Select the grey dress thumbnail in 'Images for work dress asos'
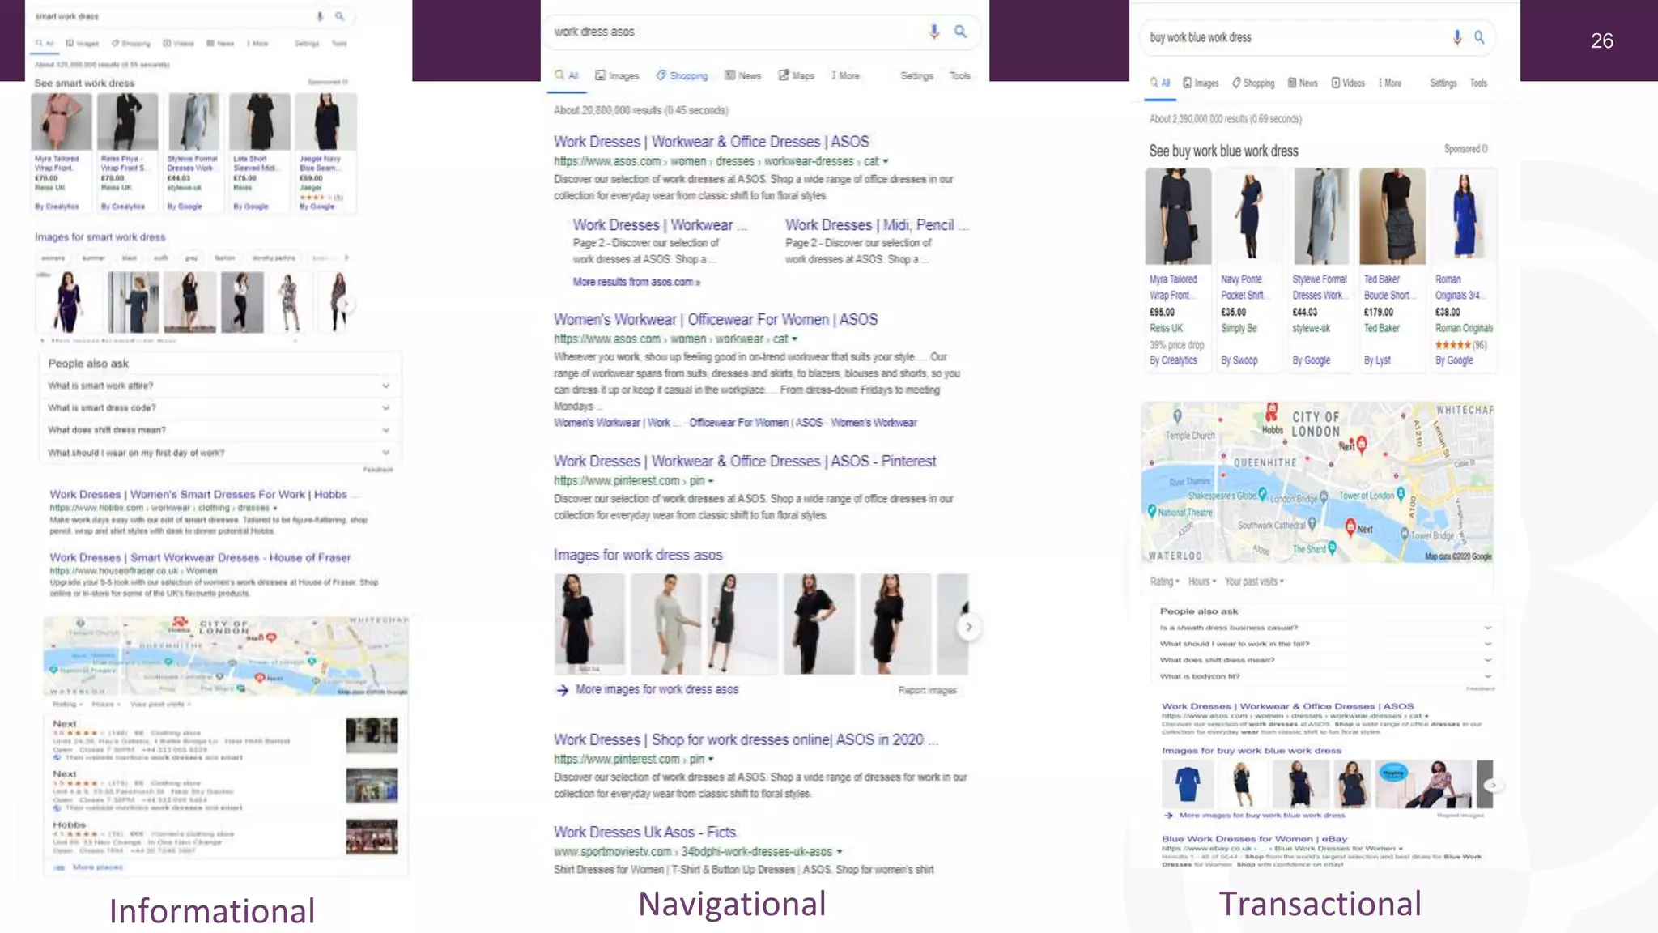This screenshot has height=933, width=1658. tap(666, 624)
